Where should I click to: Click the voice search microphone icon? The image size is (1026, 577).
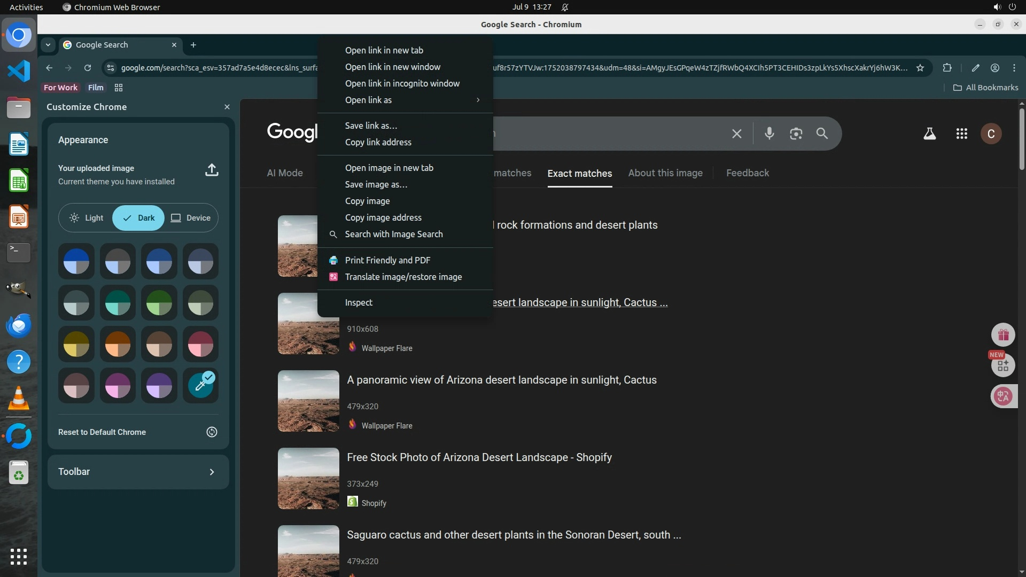[x=769, y=134]
